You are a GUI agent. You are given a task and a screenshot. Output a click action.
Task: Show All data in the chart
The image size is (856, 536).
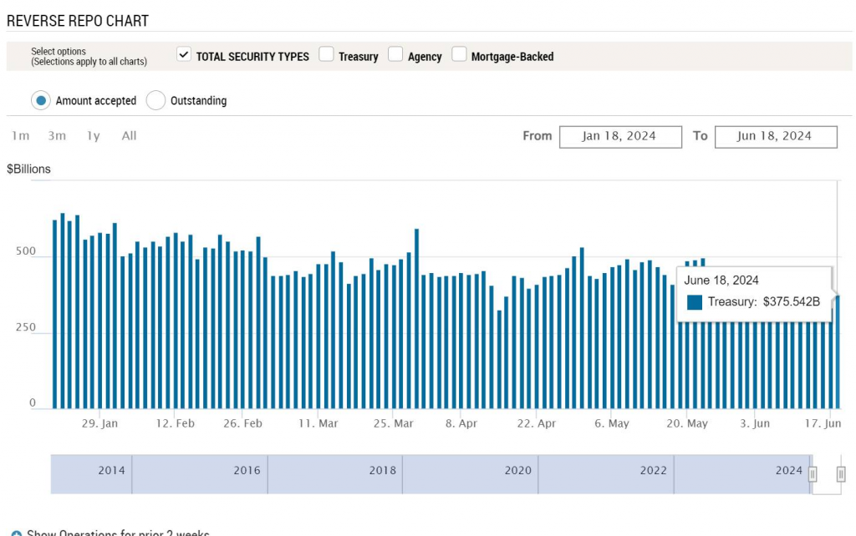(x=129, y=136)
